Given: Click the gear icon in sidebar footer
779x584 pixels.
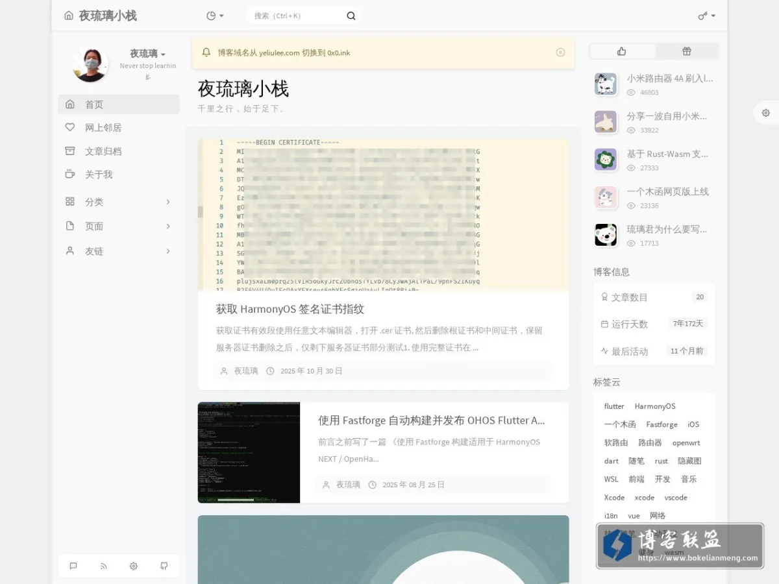Looking at the screenshot, I should pos(134,566).
